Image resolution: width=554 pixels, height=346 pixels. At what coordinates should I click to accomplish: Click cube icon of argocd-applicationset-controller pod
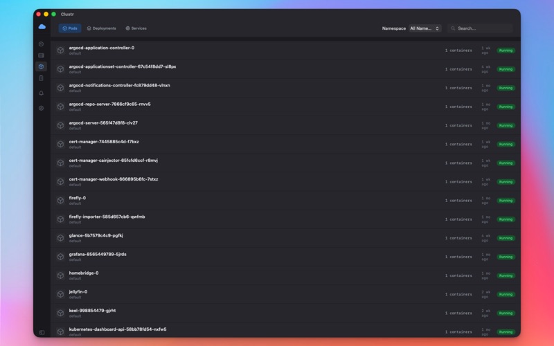click(60, 69)
